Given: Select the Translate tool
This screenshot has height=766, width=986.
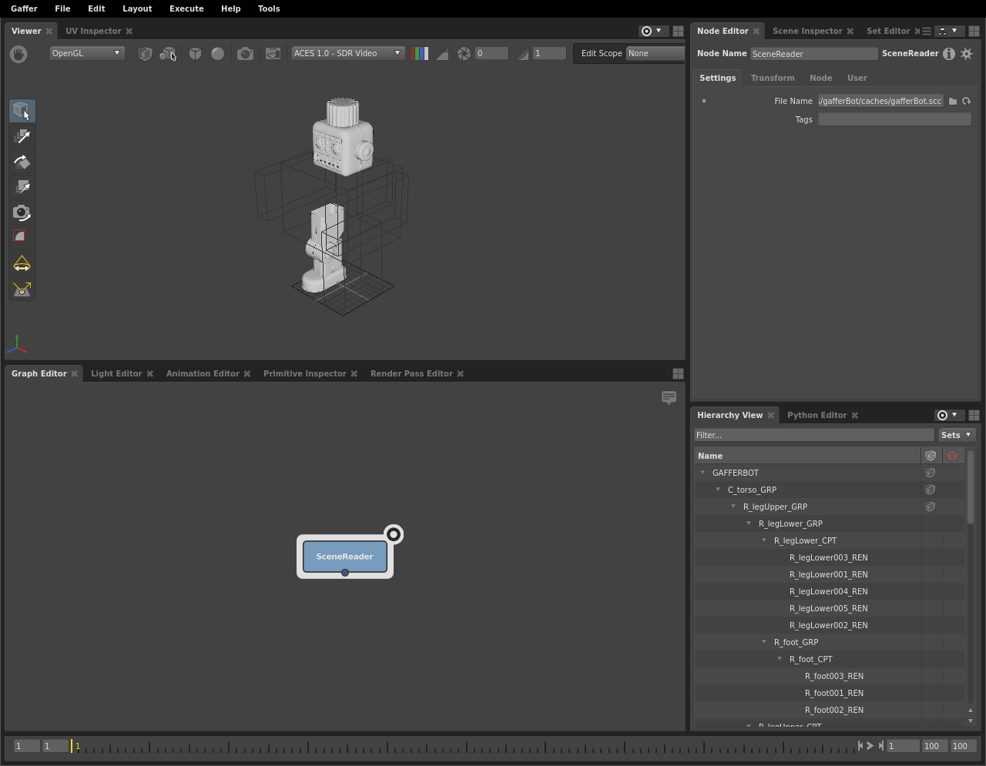Looking at the screenshot, I should pos(22,136).
